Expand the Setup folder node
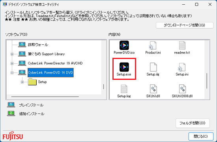Image resolution: width=217 pixels, height=142 pixels. (22, 82)
